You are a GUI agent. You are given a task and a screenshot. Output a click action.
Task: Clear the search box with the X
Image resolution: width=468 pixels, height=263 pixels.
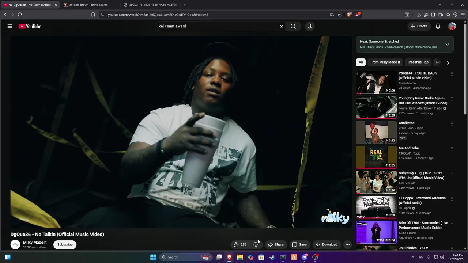pos(282,26)
